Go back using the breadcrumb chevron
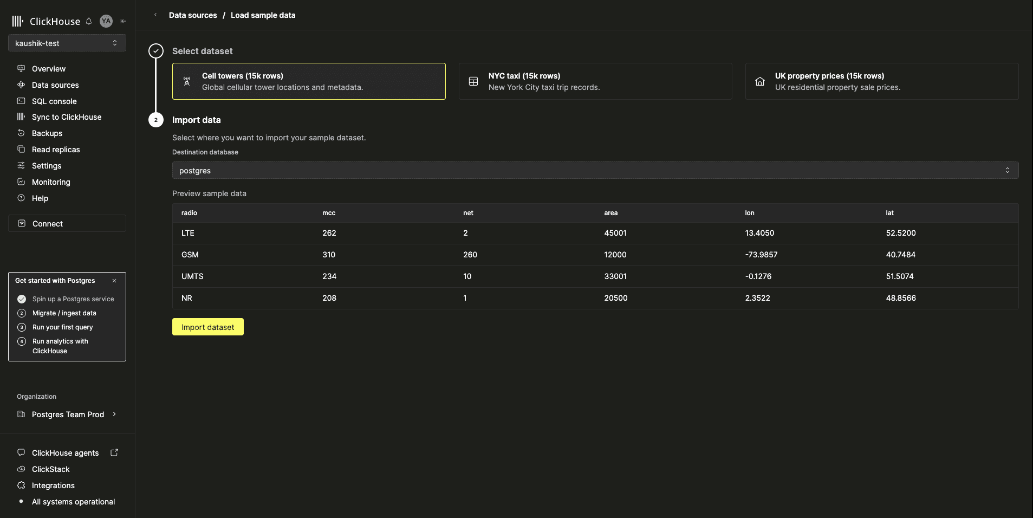Viewport: 1033px width, 518px height. pyautogui.click(x=155, y=15)
